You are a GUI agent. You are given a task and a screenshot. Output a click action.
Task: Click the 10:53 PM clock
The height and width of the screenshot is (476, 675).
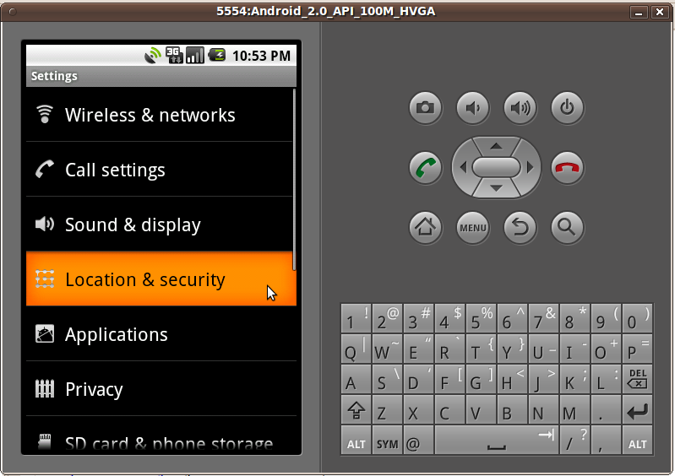[261, 56]
